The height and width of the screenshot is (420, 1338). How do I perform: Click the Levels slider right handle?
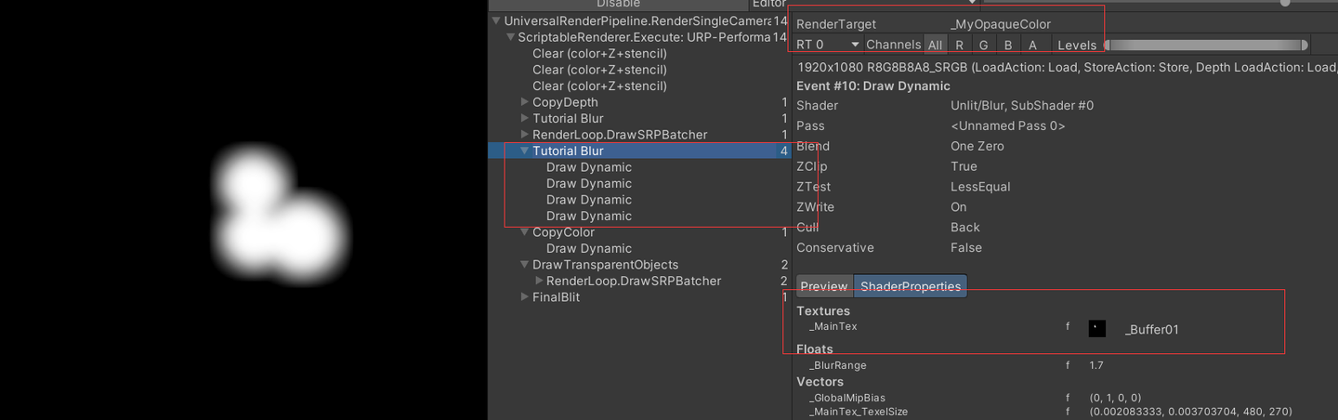[x=1305, y=45]
